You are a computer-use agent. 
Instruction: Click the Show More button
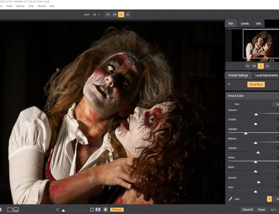click(256, 85)
